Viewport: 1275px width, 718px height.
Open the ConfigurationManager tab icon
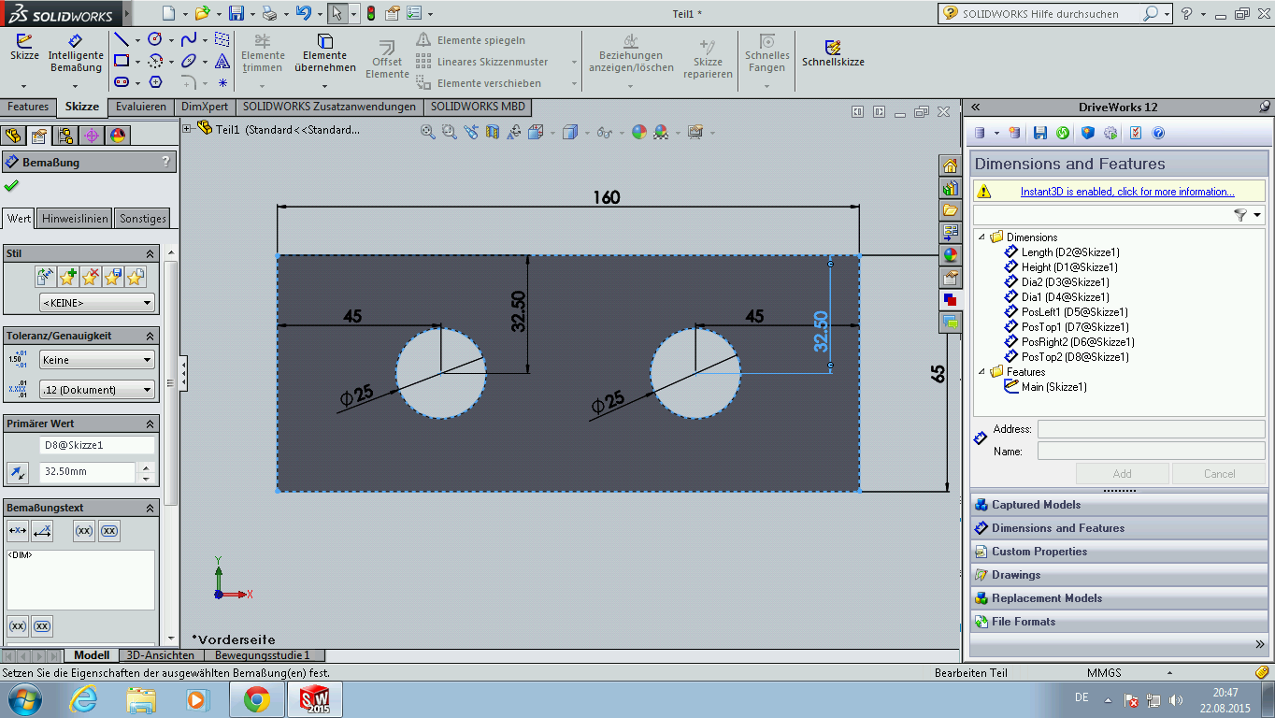(65, 136)
